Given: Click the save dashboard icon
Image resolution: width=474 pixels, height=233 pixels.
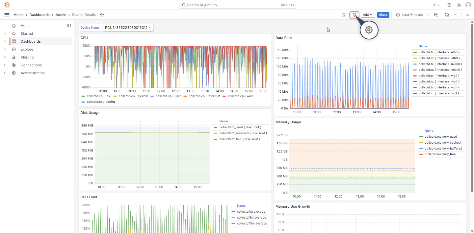Looking at the screenshot, I should pyautogui.click(x=344, y=15).
